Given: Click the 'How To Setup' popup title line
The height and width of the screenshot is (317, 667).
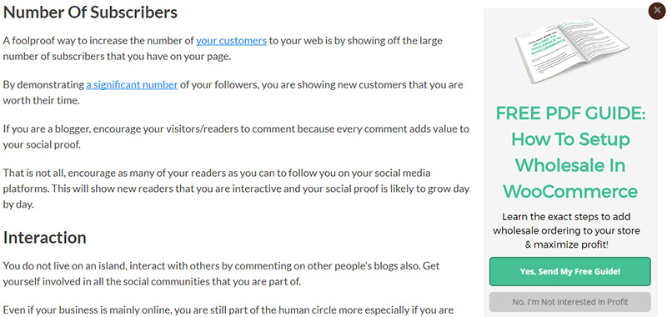Looking at the screenshot, I should [x=570, y=139].
